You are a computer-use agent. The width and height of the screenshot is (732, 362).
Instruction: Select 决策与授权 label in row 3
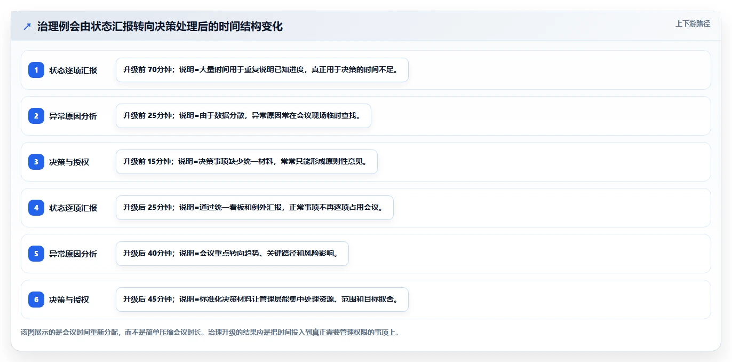pos(69,162)
